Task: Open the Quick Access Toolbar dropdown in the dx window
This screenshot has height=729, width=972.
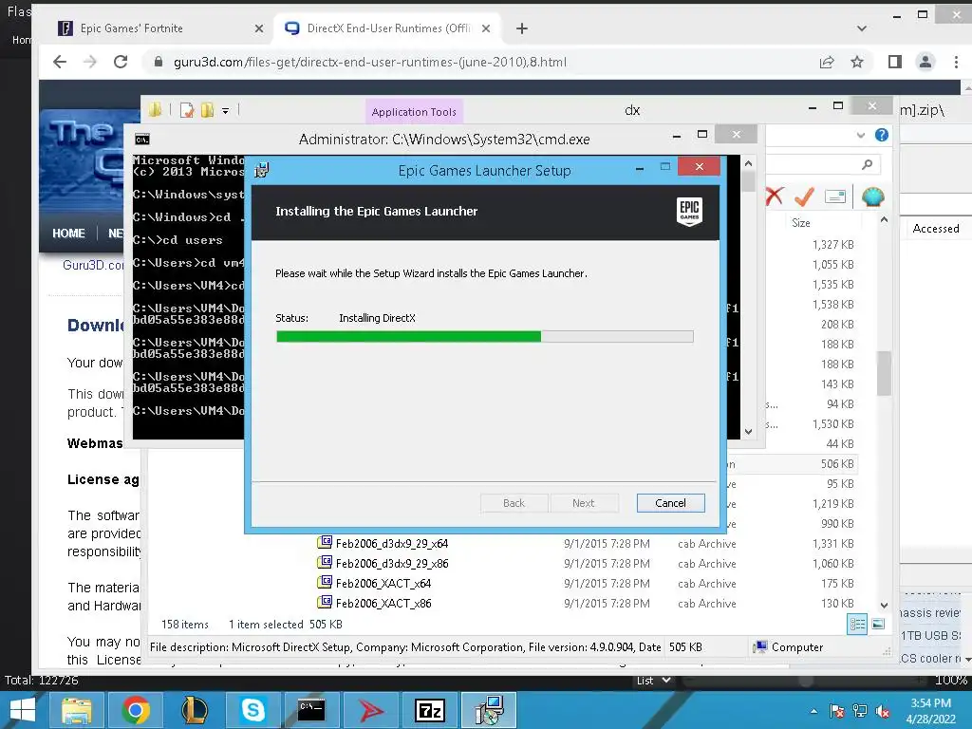Action: coord(225,111)
